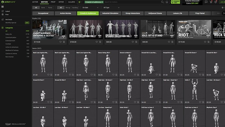Open the Holler F motion thumbnail

(x=194, y=91)
